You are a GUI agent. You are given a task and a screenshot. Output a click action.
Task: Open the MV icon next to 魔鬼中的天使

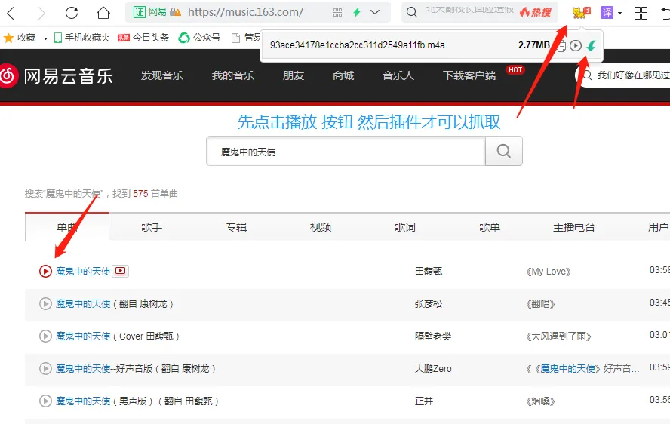click(121, 271)
